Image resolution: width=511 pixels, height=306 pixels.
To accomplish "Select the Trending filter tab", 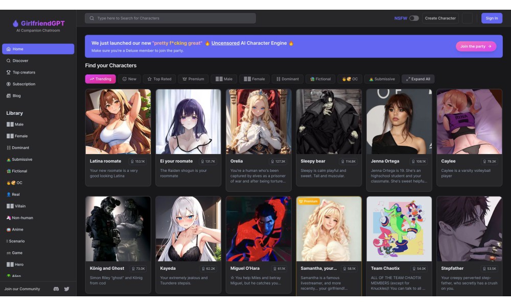I will tap(100, 79).
